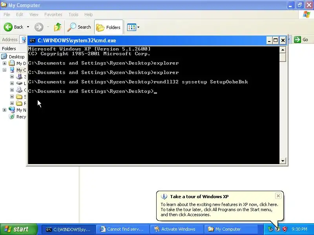The width and height of the screenshot is (314, 235).
Task: Select the CD drive icon in tree
Action: coord(19,90)
